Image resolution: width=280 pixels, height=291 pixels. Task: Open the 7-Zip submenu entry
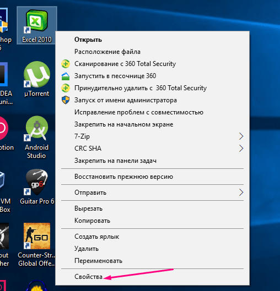[x=152, y=136]
